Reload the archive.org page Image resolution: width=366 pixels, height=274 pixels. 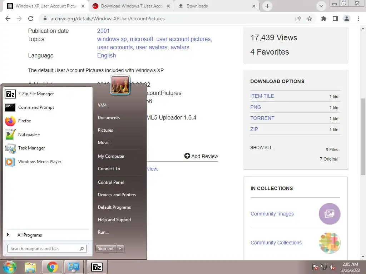click(x=31, y=19)
